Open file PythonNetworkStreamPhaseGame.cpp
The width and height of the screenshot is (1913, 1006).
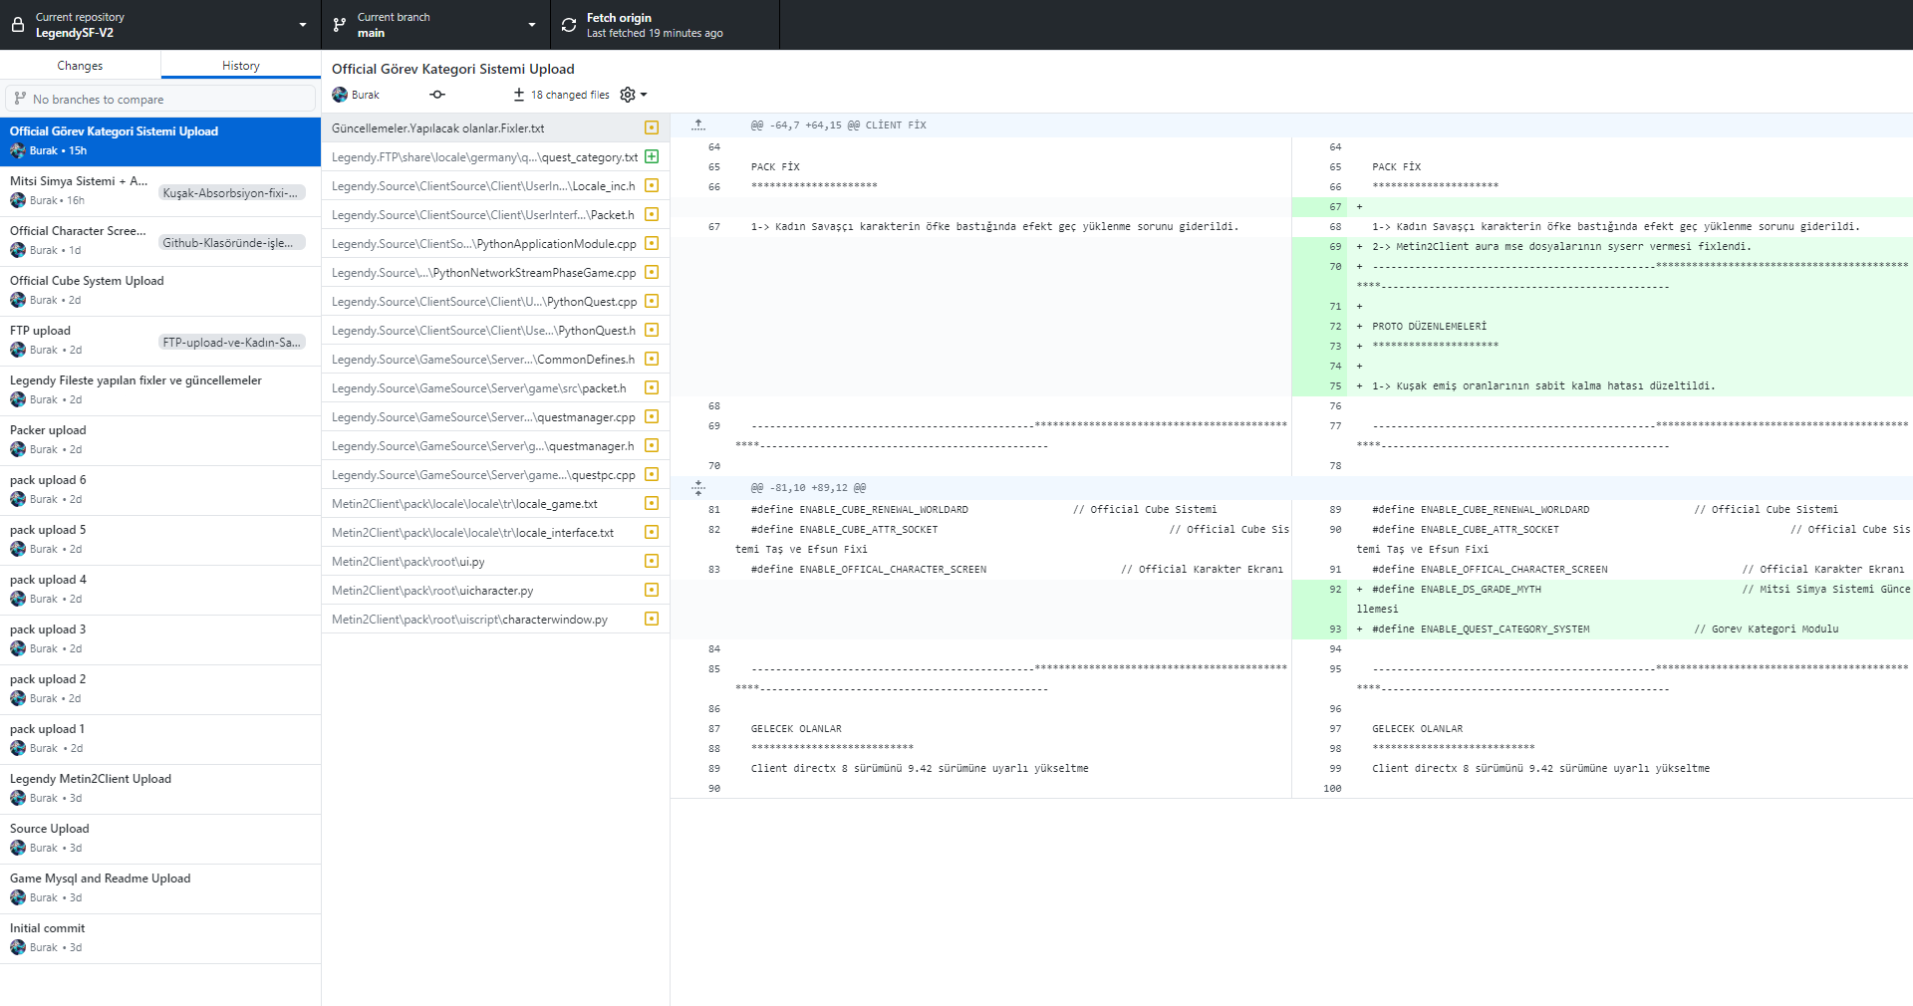495,272
